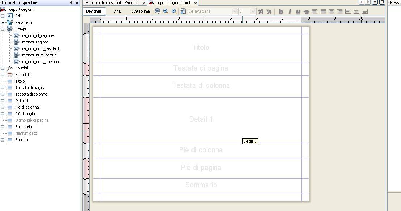The width and height of the screenshot is (401, 211).
Task: Select Ultimo piè di pagina in tree
Action: (32, 120)
